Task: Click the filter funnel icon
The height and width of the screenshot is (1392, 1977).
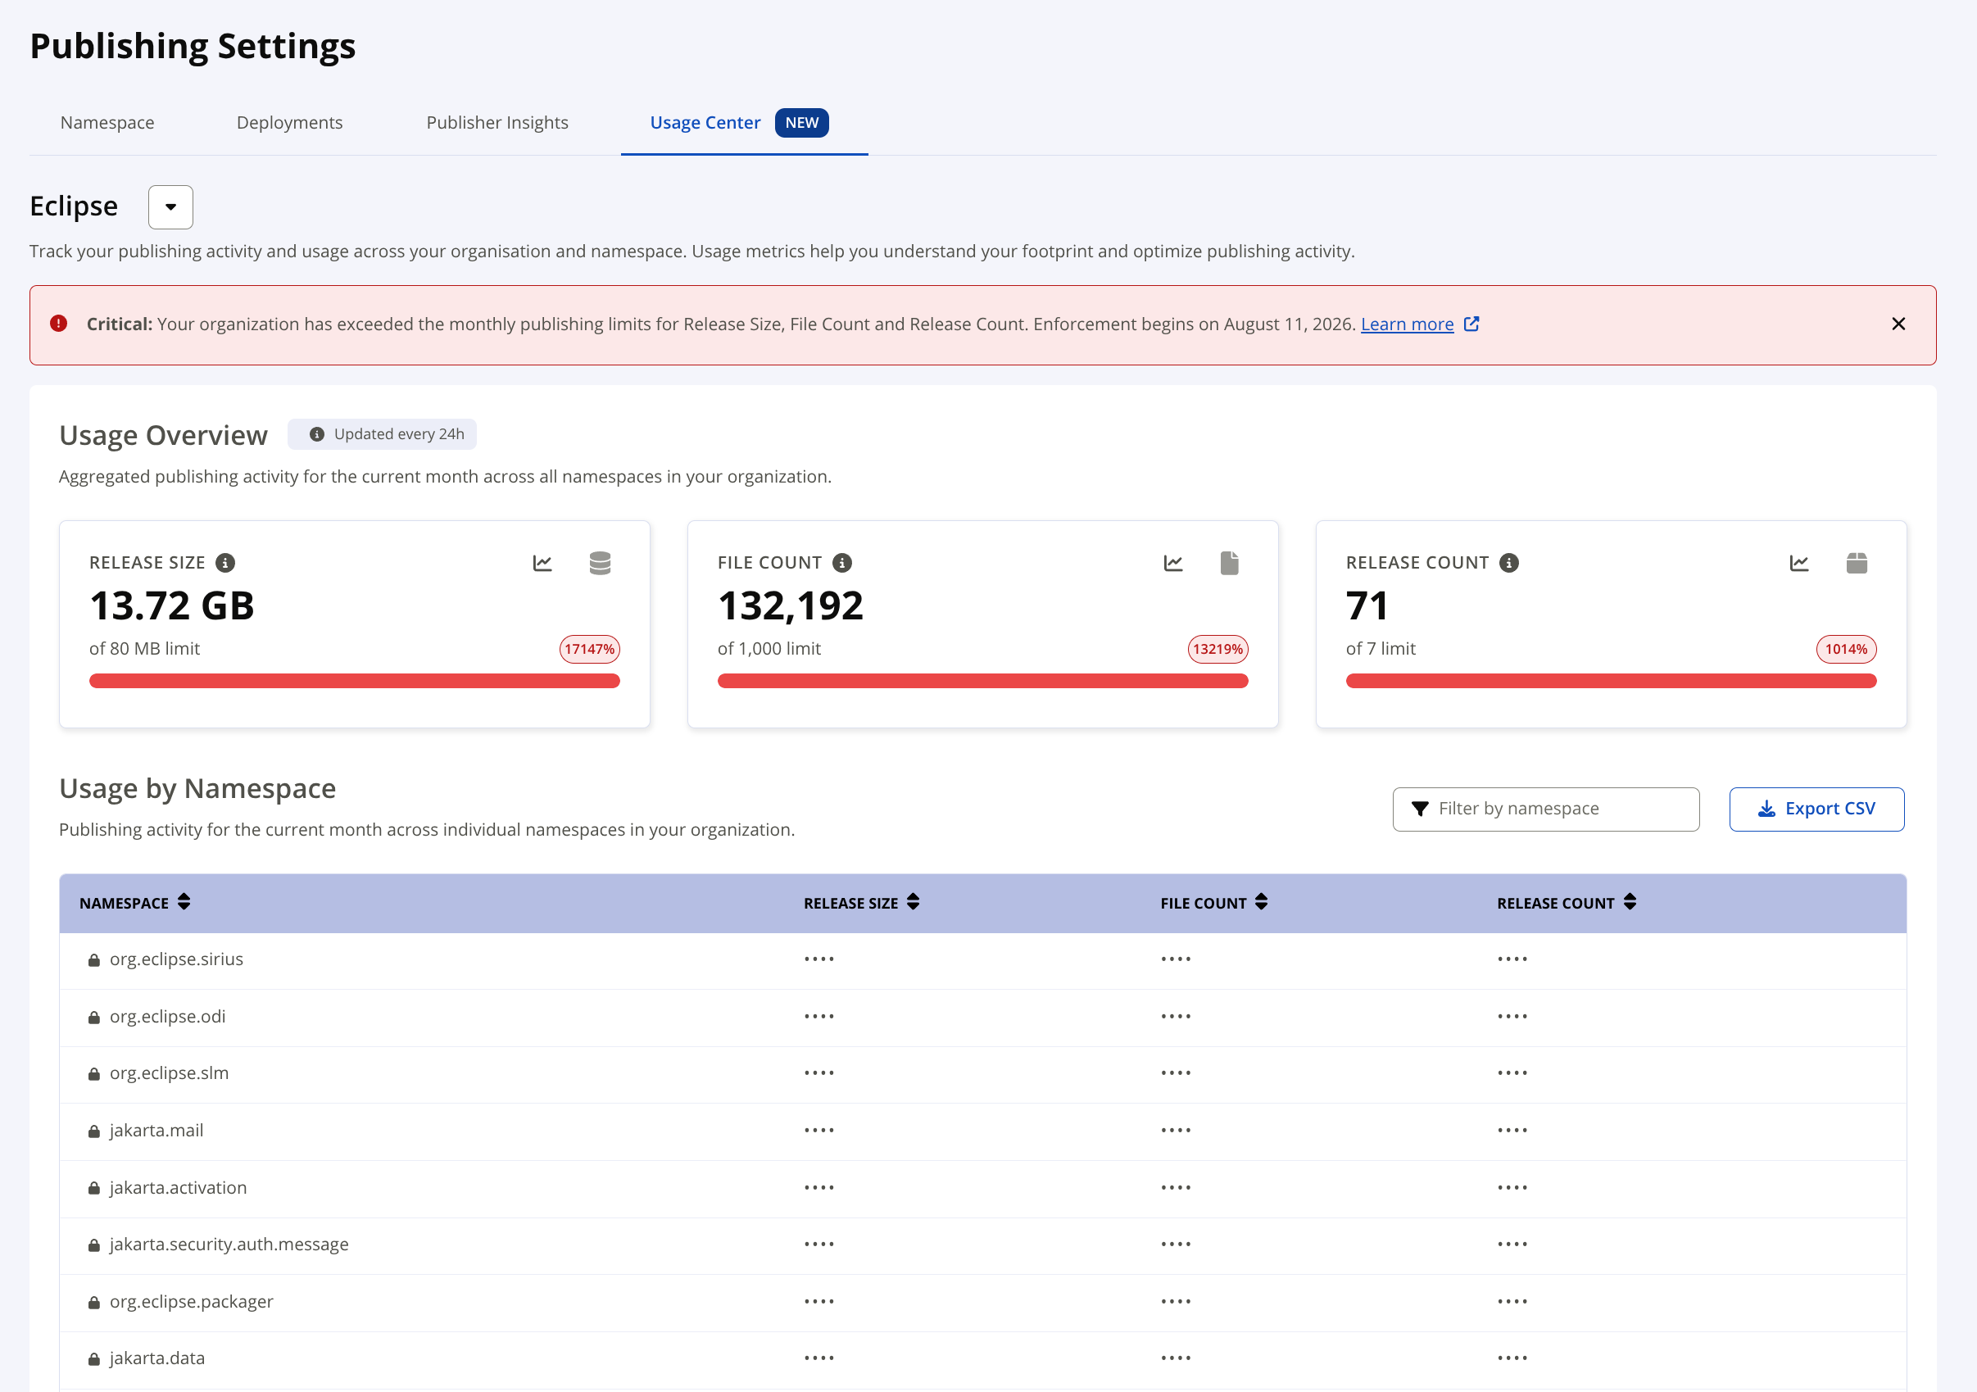Action: coord(1420,809)
